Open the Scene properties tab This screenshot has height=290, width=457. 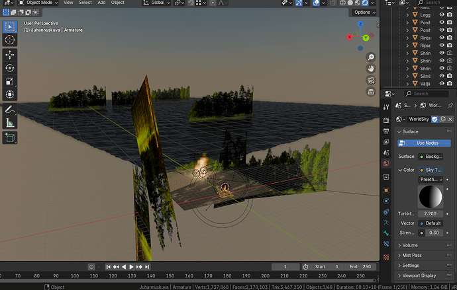(386, 153)
